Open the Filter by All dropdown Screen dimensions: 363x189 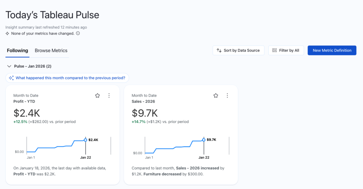point(286,50)
